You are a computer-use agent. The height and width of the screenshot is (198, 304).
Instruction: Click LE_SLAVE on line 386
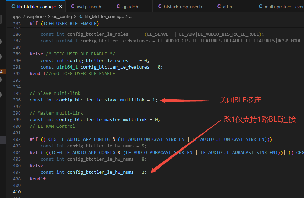pyautogui.click(x=158, y=34)
